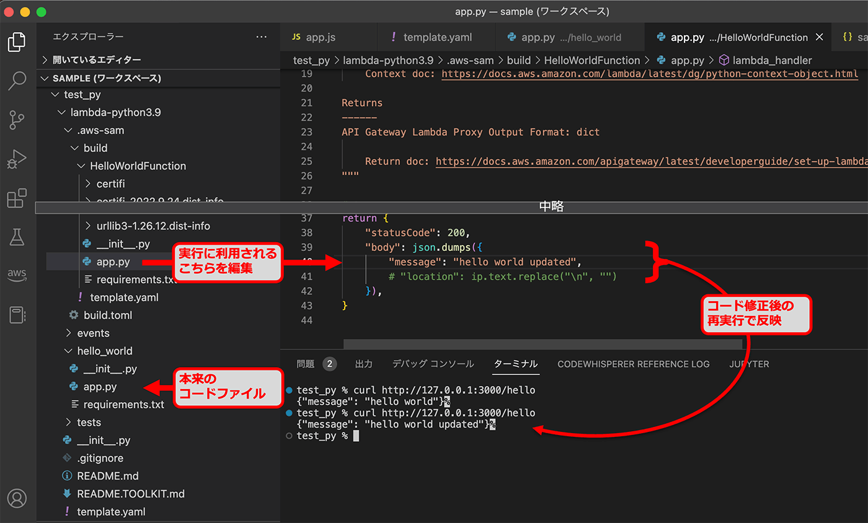Select the ターミナル panel tab
The height and width of the screenshot is (523, 868).
pos(515,364)
